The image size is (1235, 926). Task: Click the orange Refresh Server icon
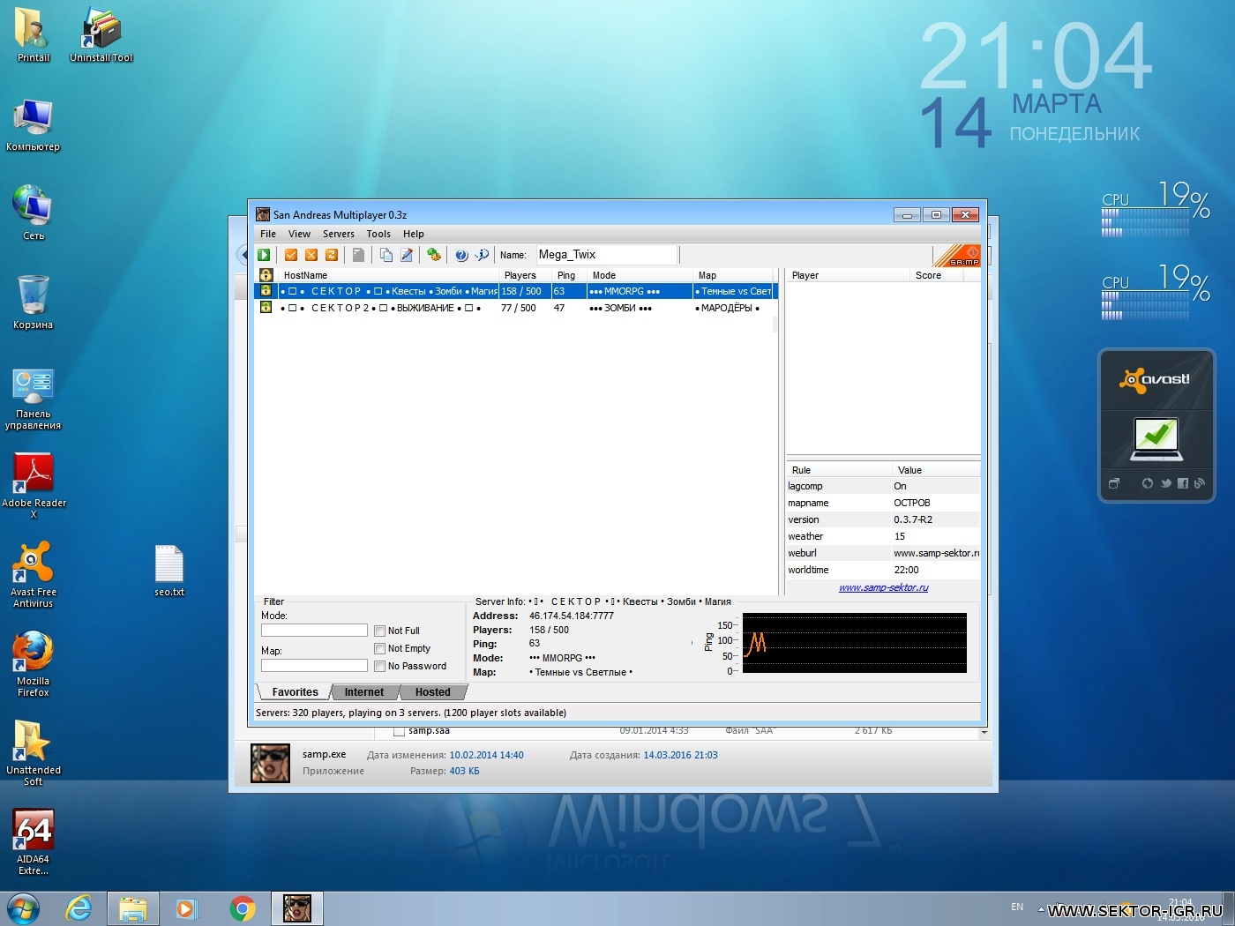click(332, 255)
